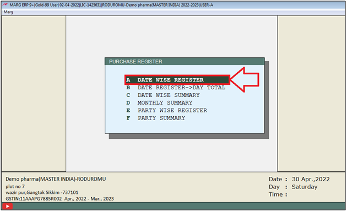
Task: Click the application window title bar text
Action: click(x=111, y=5)
